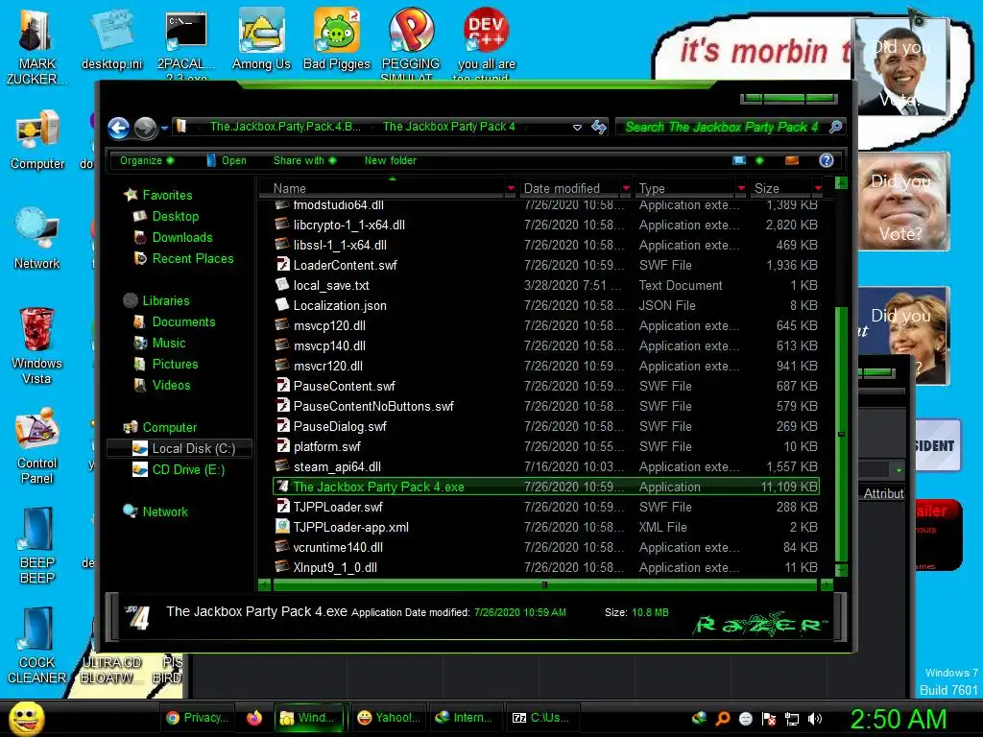Select the Localization.json file
The height and width of the screenshot is (737, 983).
(546, 305)
